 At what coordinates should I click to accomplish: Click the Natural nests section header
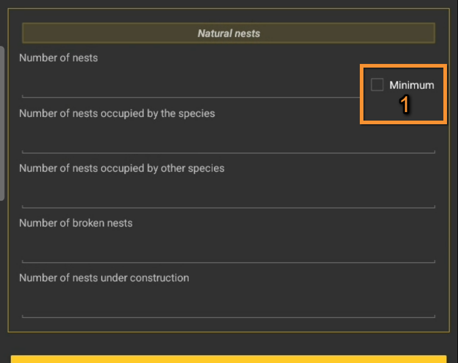pyautogui.click(x=229, y=33)
